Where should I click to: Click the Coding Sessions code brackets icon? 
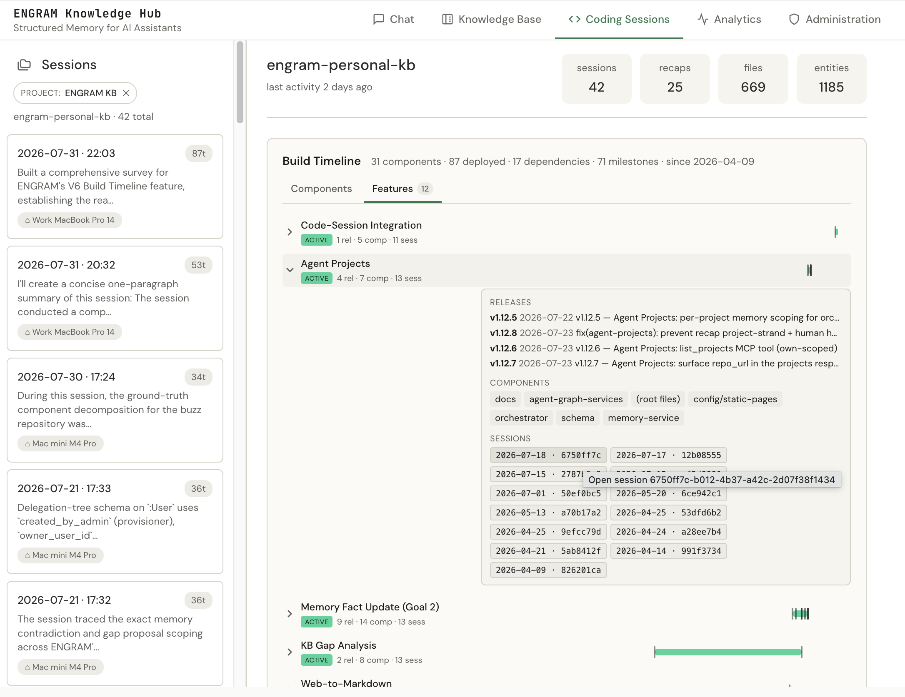coord(575,19)
